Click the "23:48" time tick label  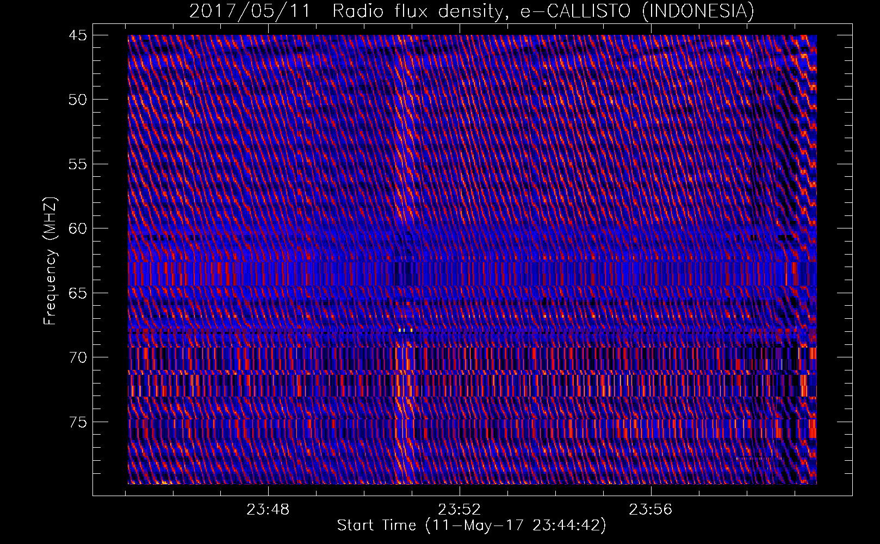point(268,510)
